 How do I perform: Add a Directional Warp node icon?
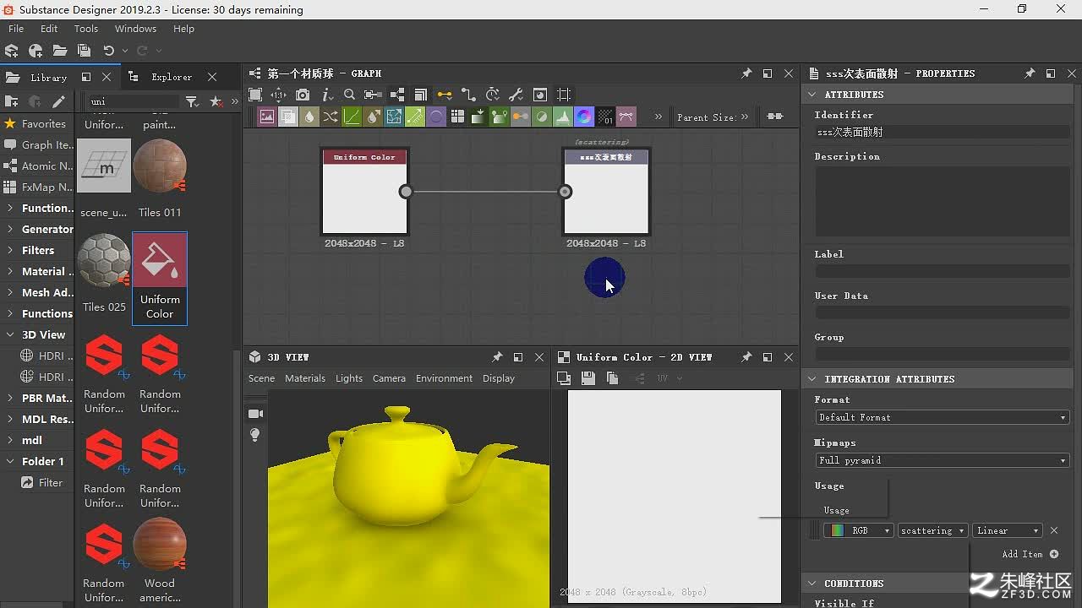click(x=394, y=117)
